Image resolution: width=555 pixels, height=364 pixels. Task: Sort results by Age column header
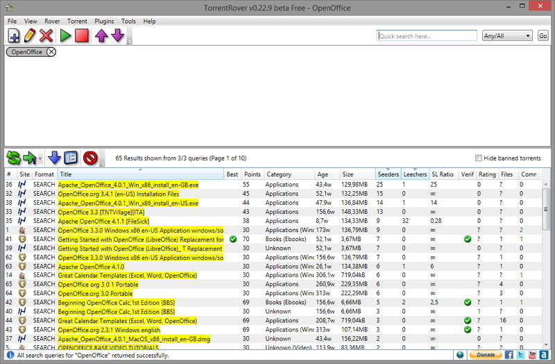coord(327,174)
